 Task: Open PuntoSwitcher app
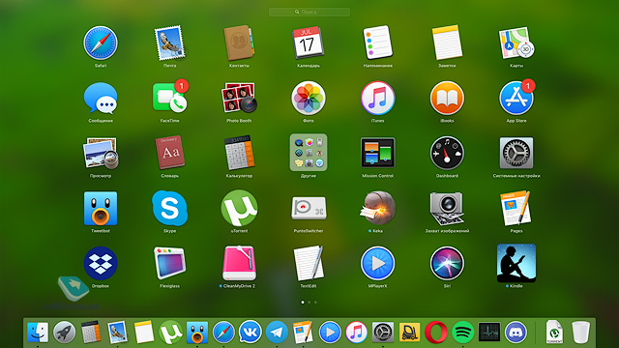[x=309, y=208]
